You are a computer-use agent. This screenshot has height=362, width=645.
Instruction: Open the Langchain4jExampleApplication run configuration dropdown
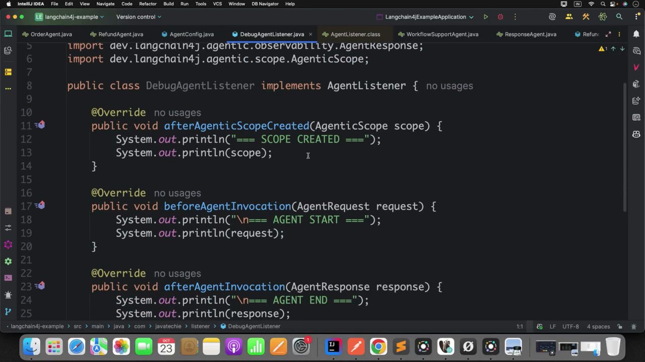[426, 17]
